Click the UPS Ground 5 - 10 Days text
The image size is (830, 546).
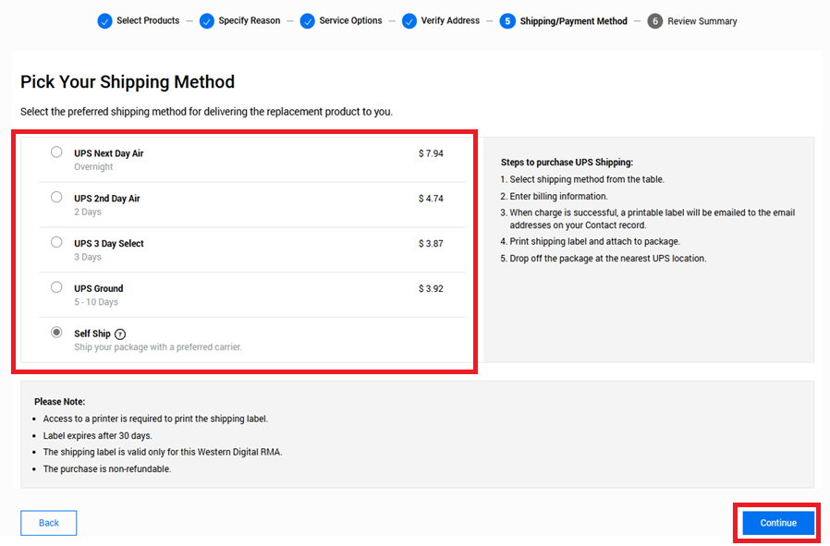[96, 302]
